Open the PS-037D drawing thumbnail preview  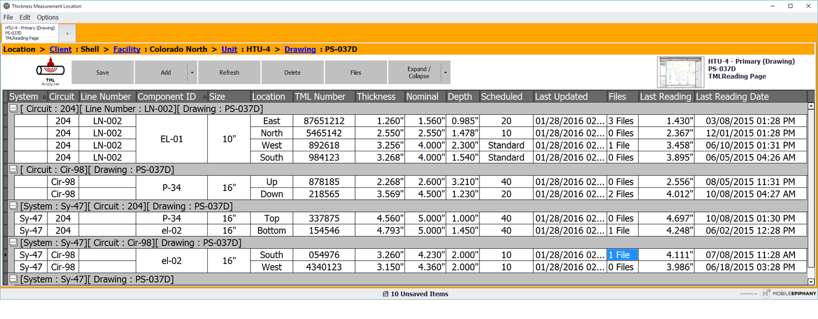click(x=681, y=72)
